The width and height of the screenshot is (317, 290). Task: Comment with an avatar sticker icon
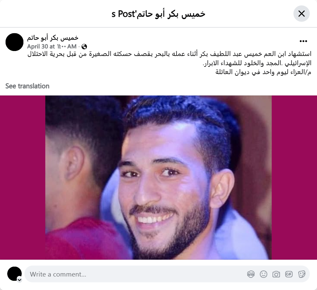pos(251,274)
